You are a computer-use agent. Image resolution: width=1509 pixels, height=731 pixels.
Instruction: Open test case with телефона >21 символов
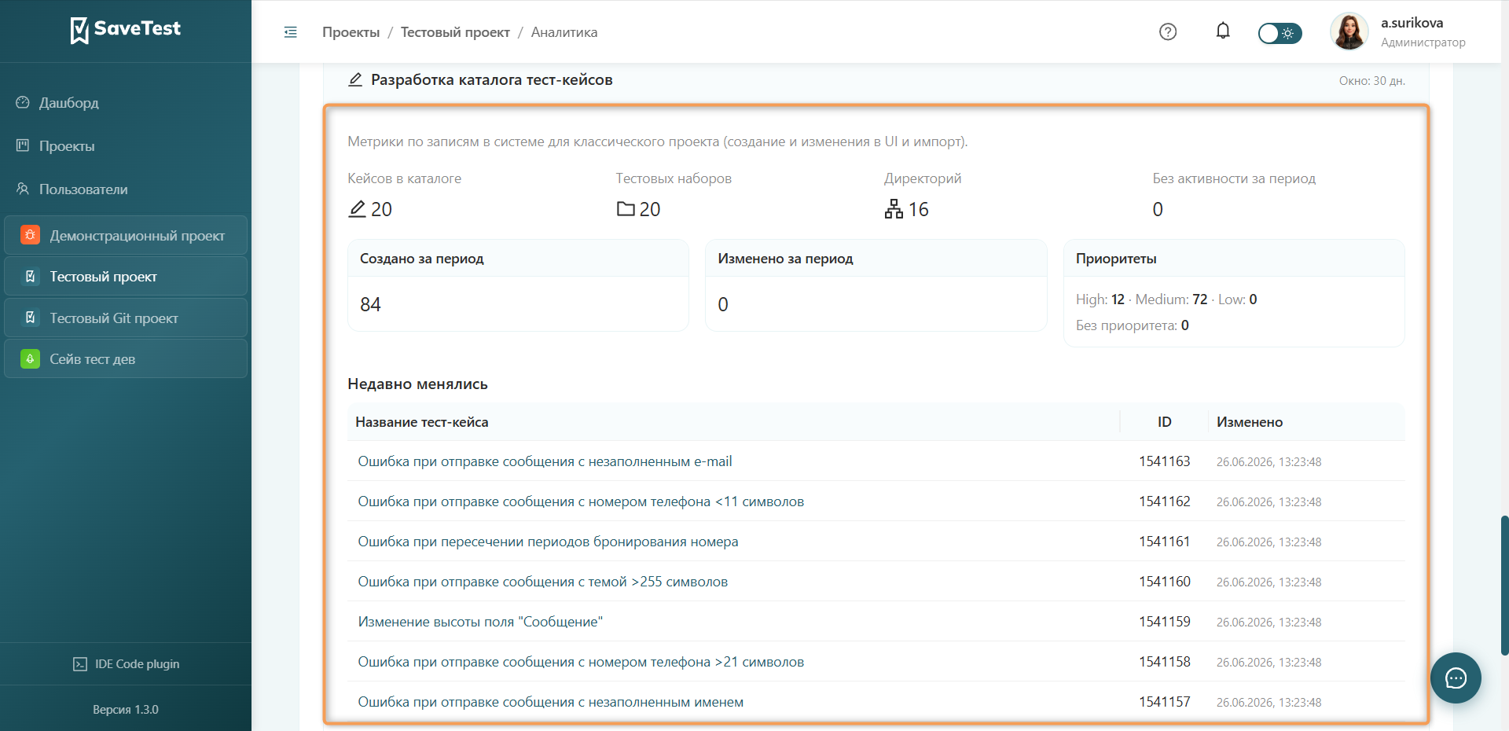[581, 662]
